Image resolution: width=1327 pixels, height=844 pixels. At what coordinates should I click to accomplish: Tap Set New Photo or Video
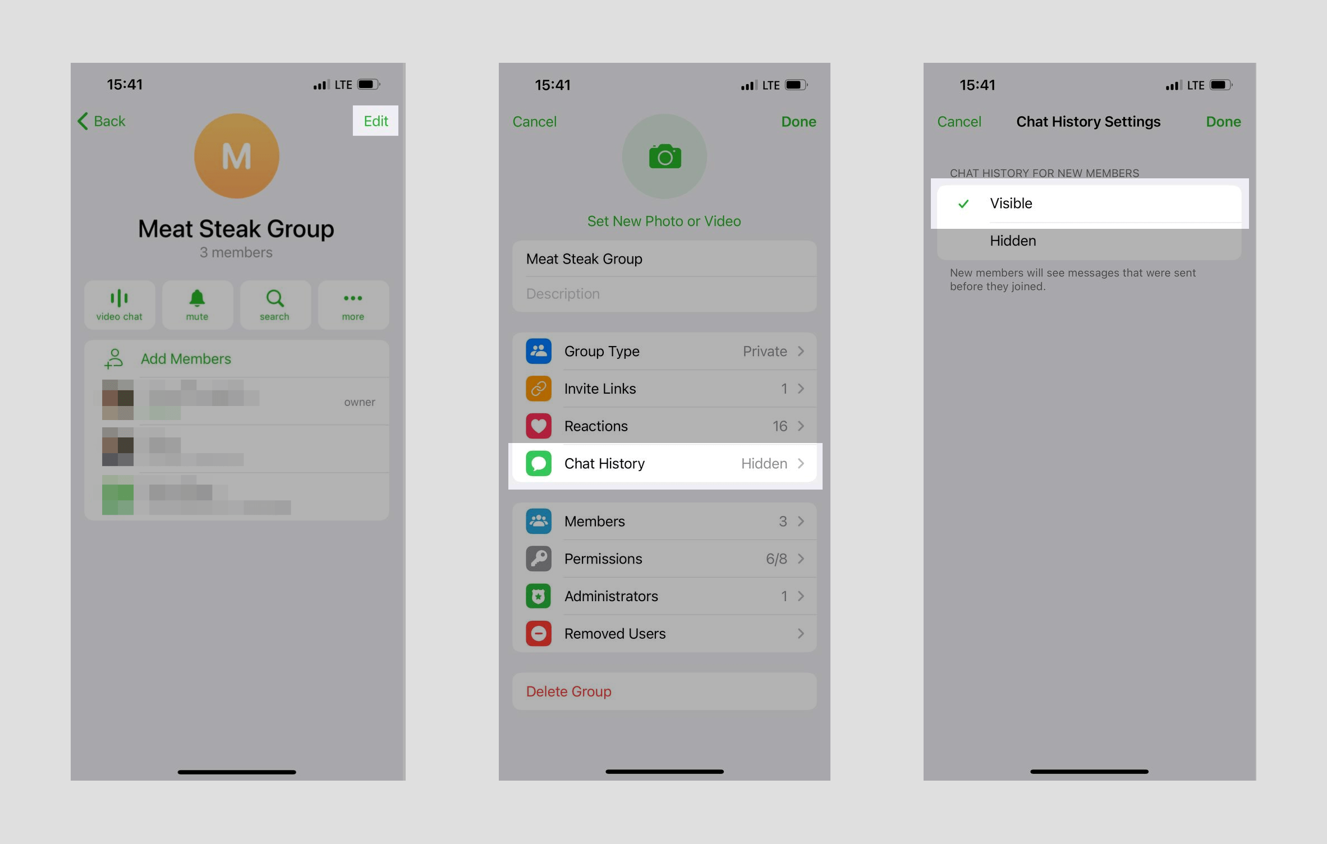[x=663, y=222]
